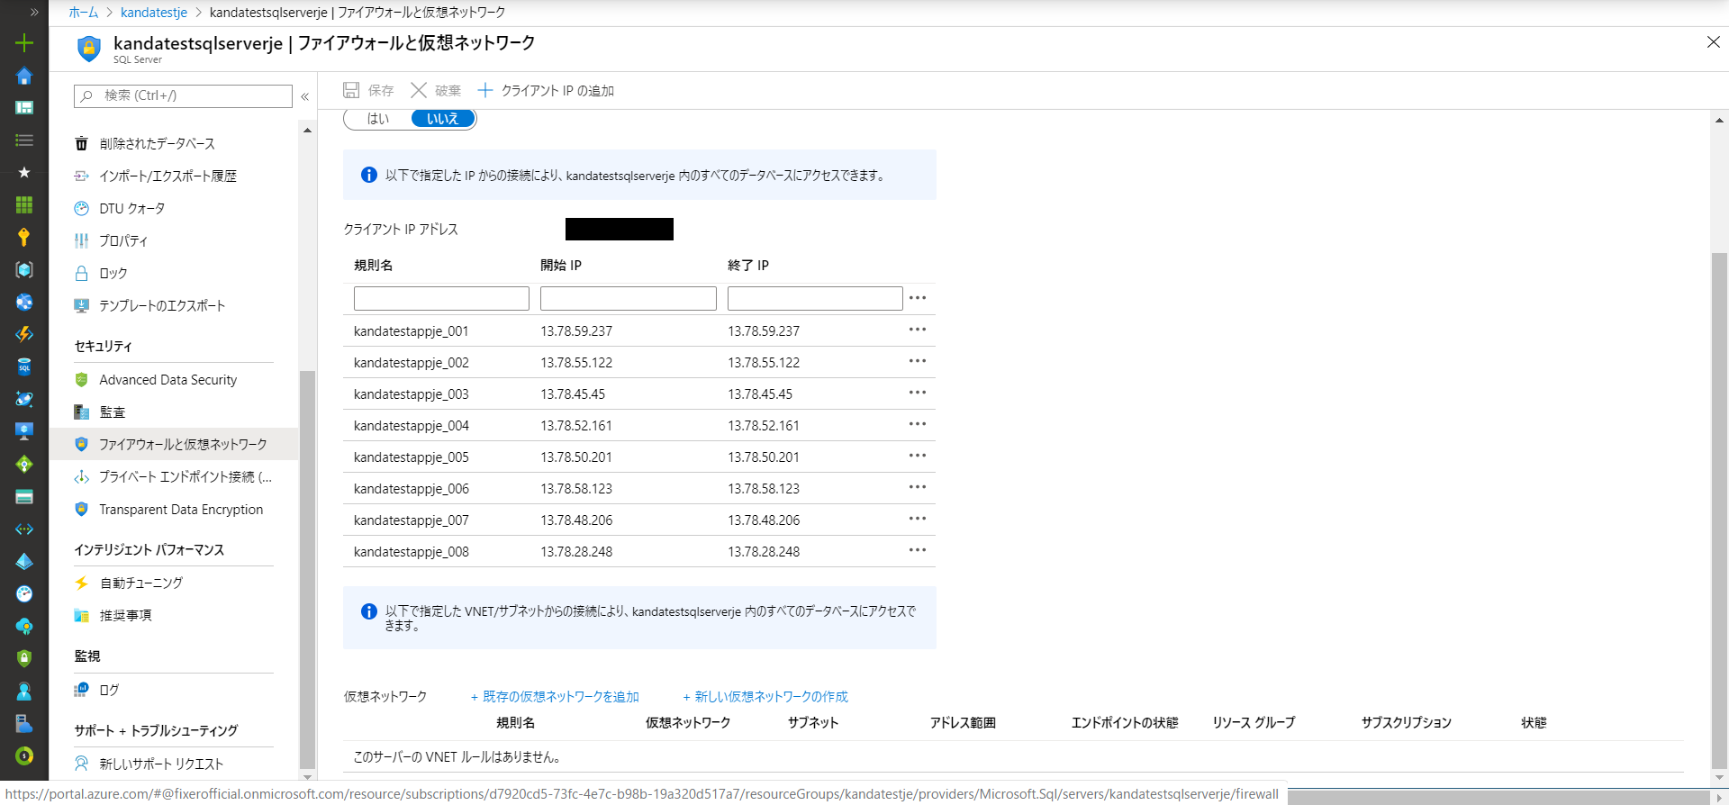Open the favorites star icon
This screenshot has height=805, width=1729.
coord(24,172)
